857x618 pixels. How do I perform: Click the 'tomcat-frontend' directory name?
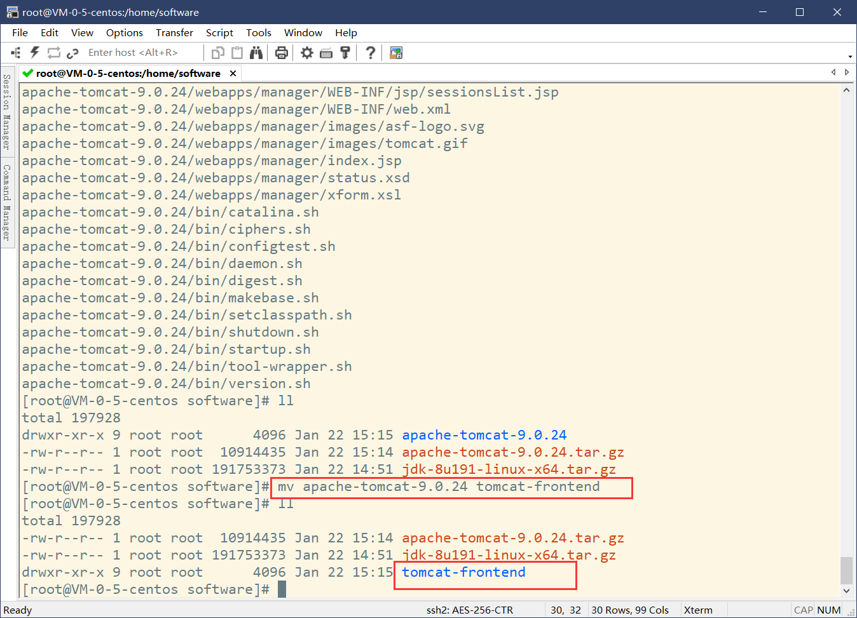click(x=463, y=572)
